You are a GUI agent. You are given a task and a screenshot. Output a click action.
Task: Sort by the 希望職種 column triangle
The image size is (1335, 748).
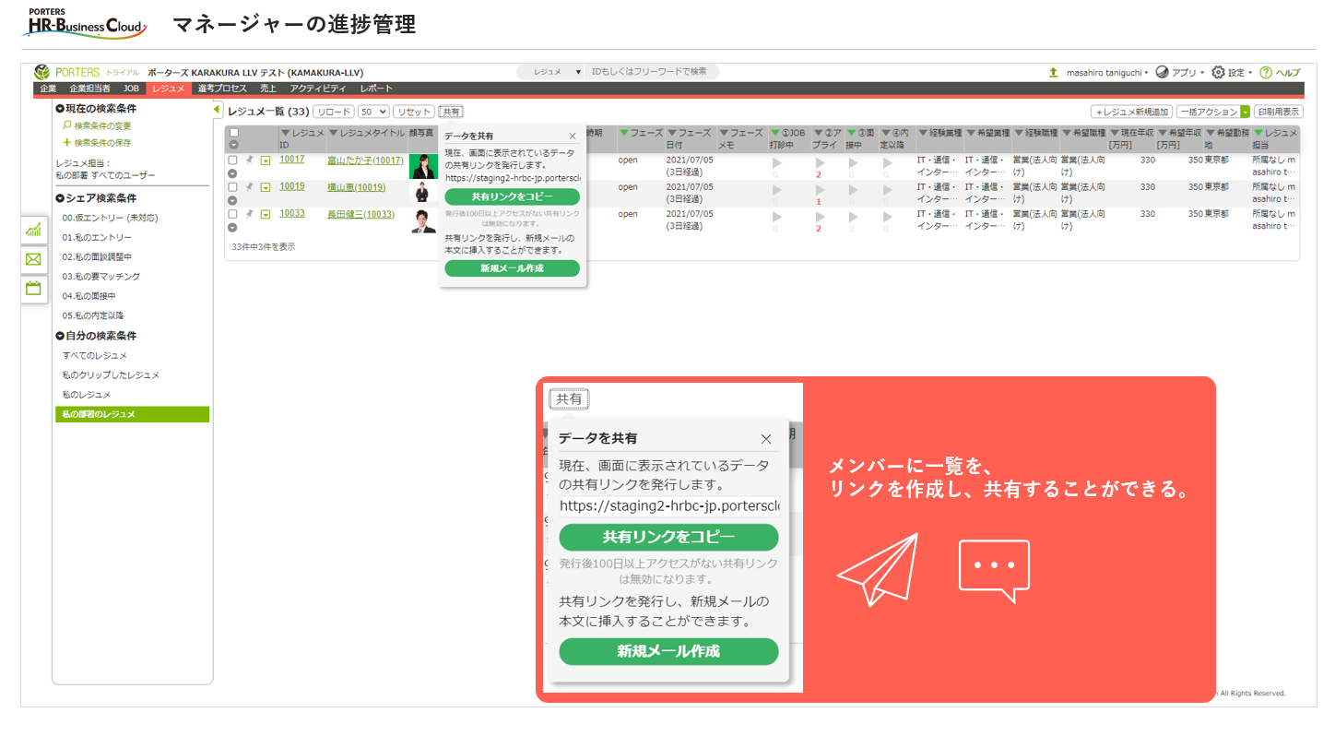[x=1066, y=134]
